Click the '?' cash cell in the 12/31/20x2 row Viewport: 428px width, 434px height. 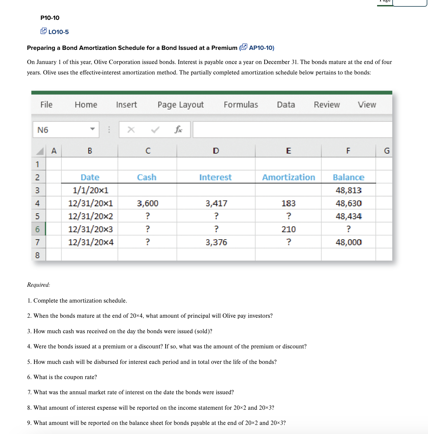147,216
